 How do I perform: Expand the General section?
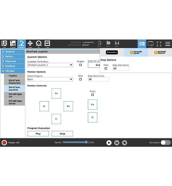coord(13,52)
